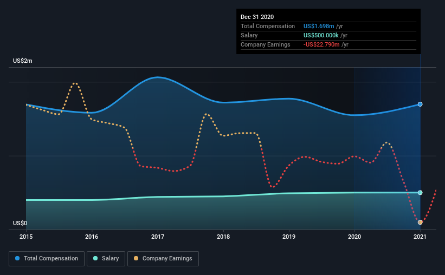Viewport: 445px width, 275px height.
Task: Click the 2018 x-axis label
Action: point(223,237)
